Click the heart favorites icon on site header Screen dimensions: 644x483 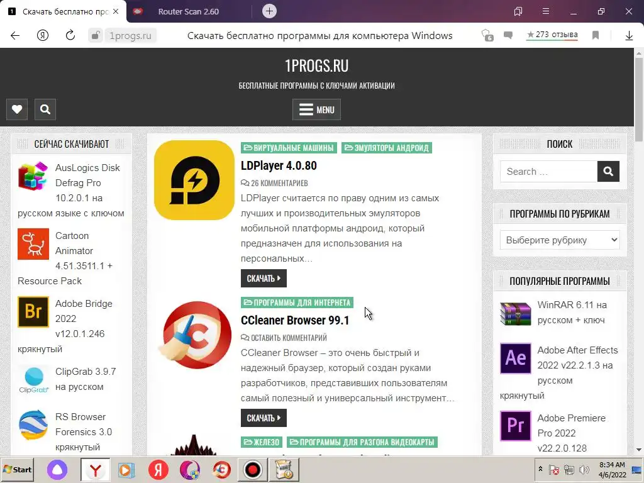(17, 109)
